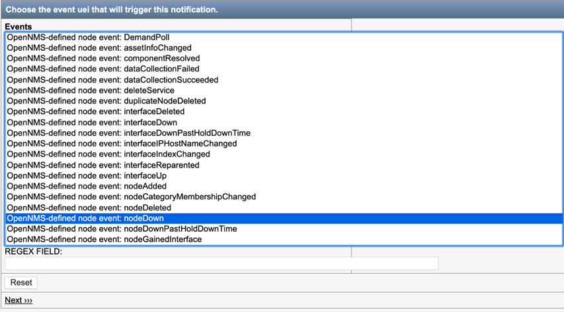This screenshot has width=564, height=312.
Task: Select the interfaceIndexChanged event
Action: [x=284, y=154]
